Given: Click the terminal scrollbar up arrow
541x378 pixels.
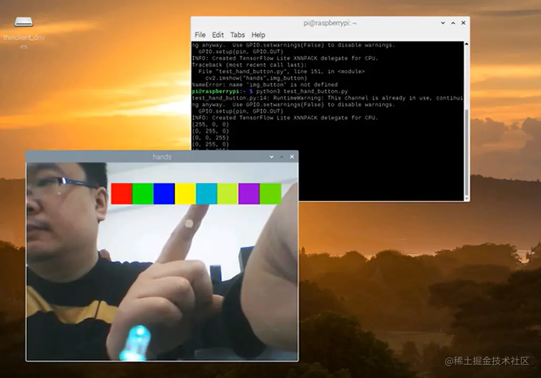Looking at the screenshot, I should coord(466,44).
